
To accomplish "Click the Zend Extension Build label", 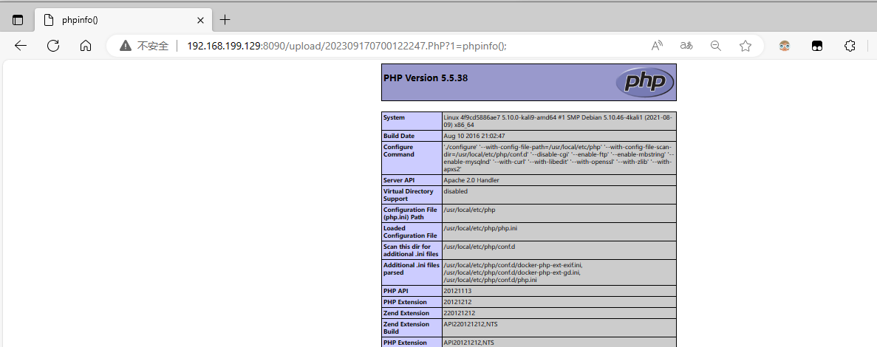I will (412, 328).
